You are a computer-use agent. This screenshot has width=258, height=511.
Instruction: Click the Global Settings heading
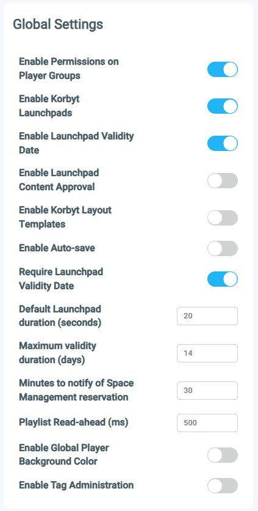pos(58,24)
